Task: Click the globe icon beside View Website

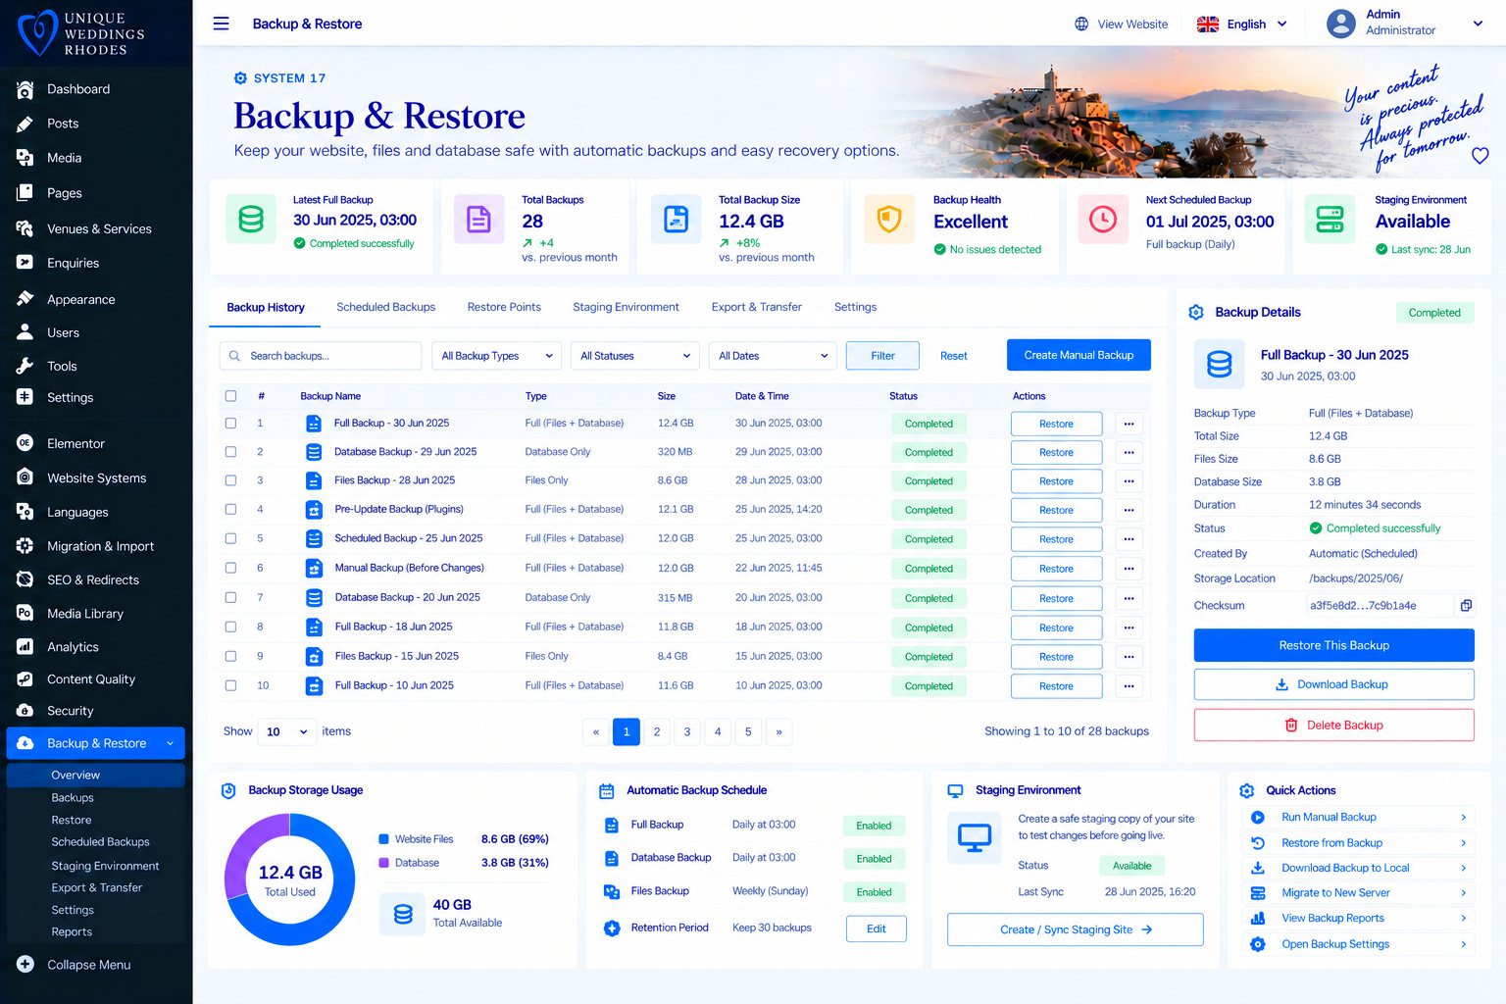Action: 1081,24
